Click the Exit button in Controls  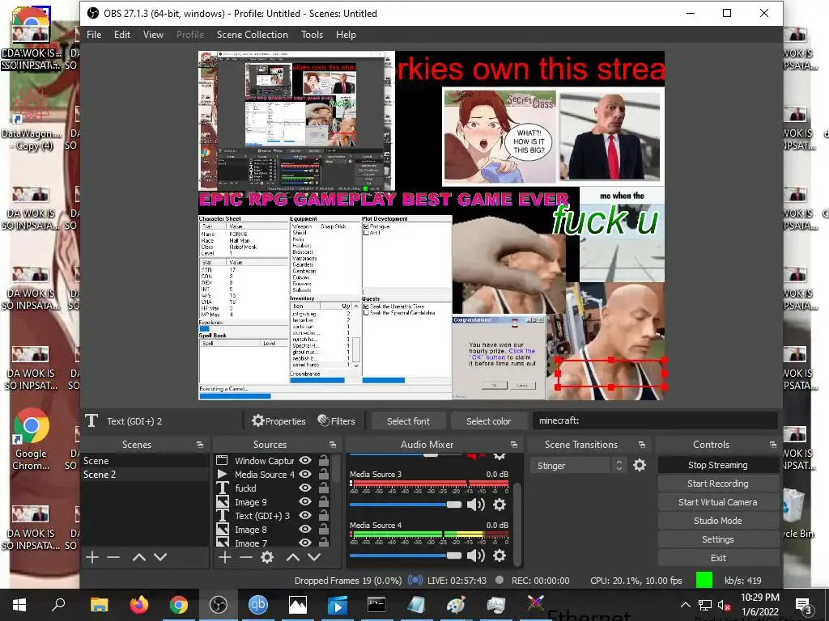(718, 558)
